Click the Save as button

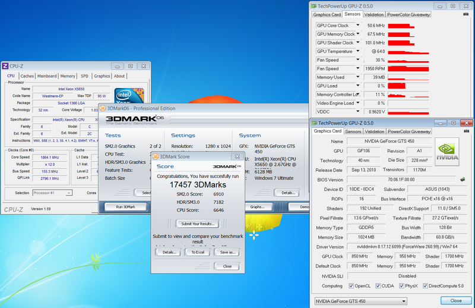point(227,252)
